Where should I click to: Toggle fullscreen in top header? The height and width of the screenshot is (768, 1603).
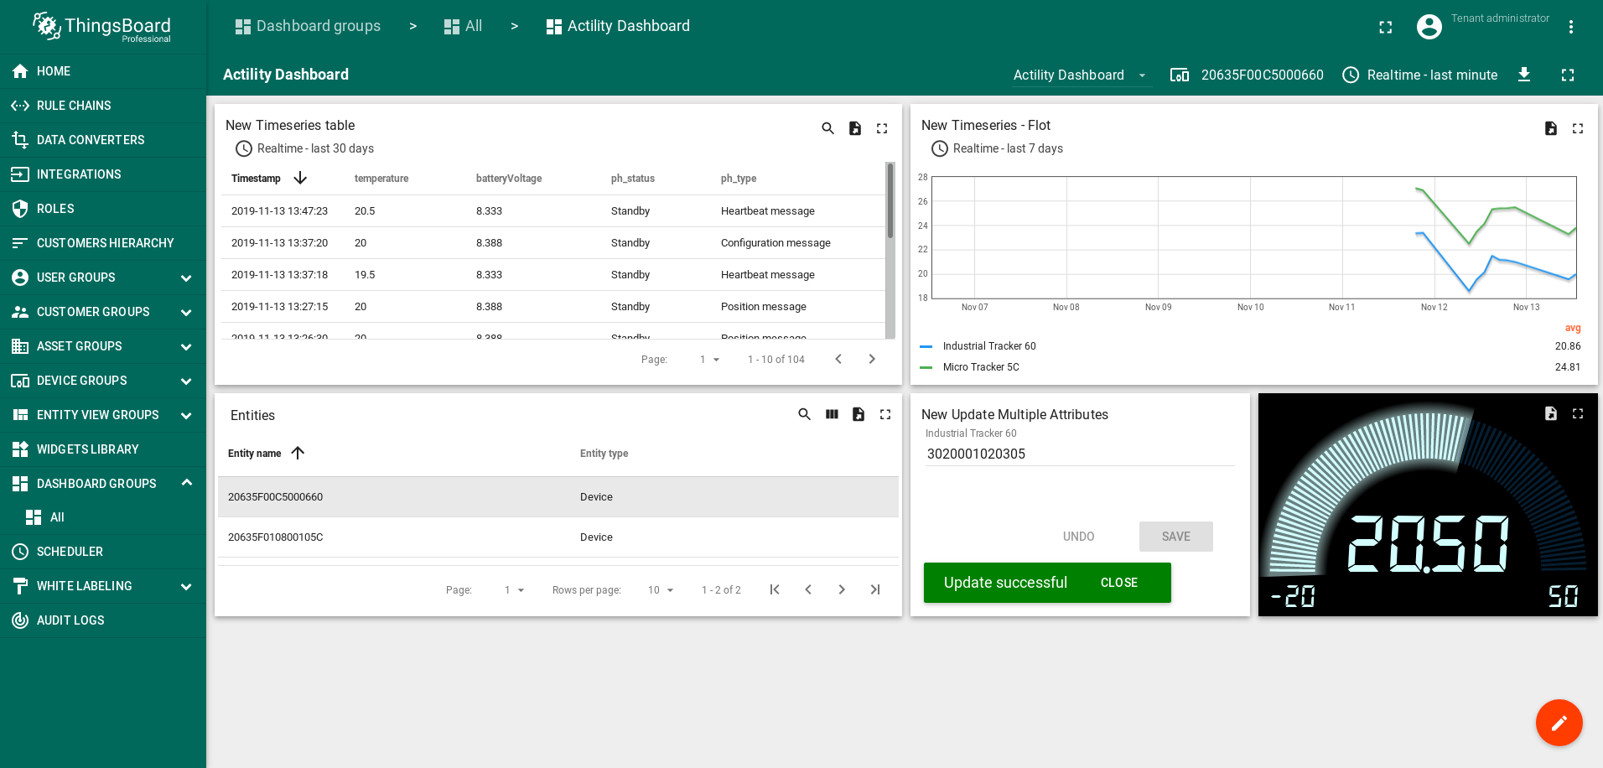(1386, 27)
